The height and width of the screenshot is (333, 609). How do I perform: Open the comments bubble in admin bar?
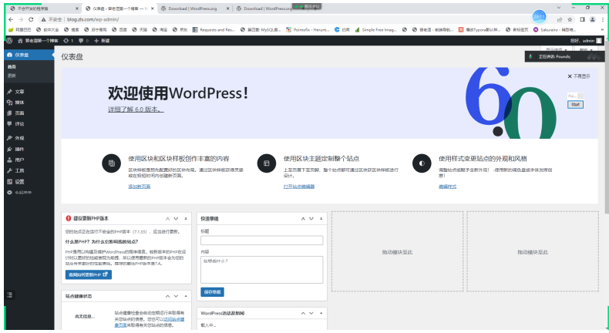point(83,40)
